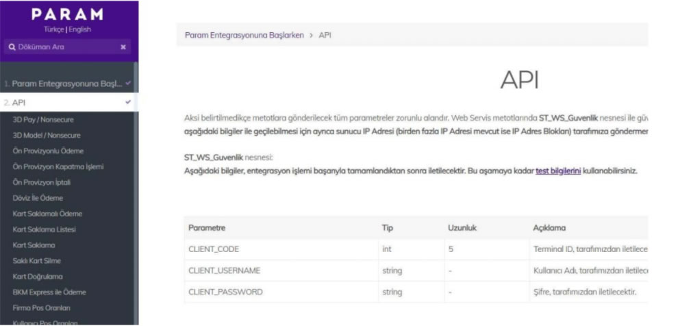
Task: Go to Param Entegrasyonuna Başlarken breadcrumb
Action: (244, 35)
